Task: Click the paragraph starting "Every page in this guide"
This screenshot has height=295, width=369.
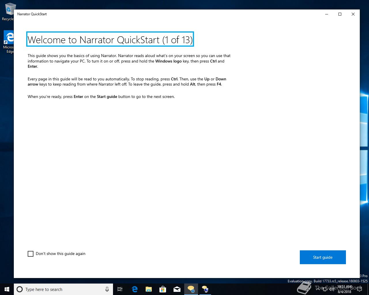Action: click(127, 82)
